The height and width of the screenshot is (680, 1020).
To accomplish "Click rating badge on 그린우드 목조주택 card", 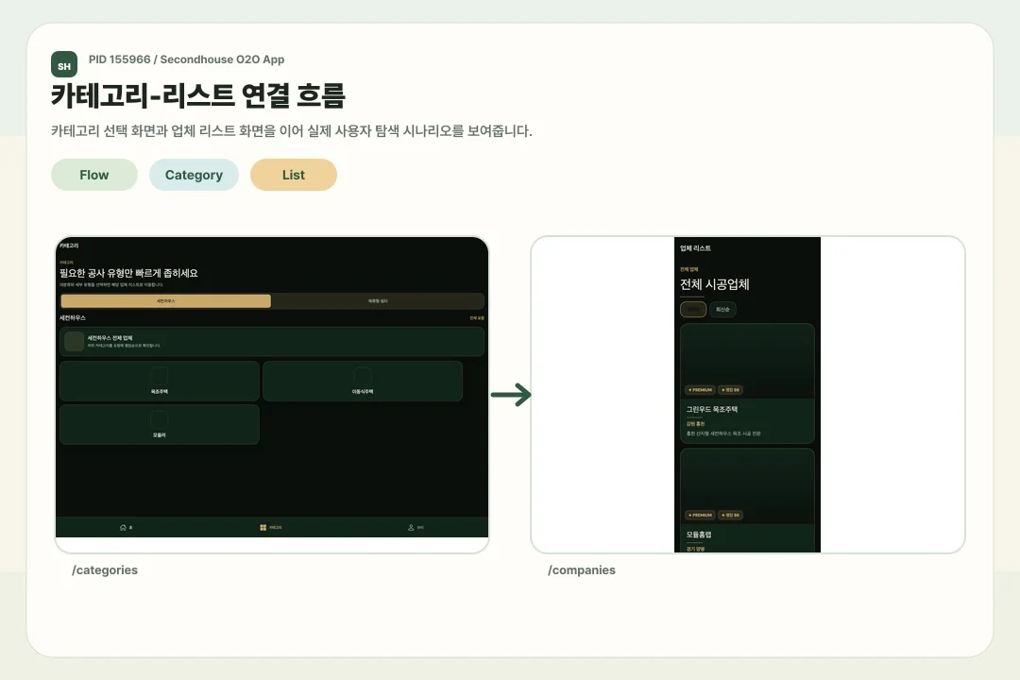I will coord(730,390).
